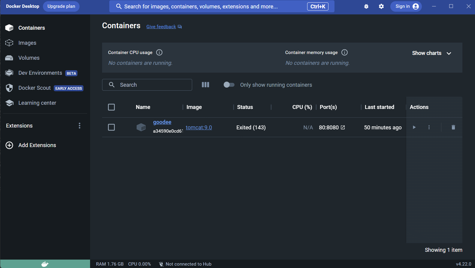Click the N/A cell in CPU column
The height and width of the screenshot is (268, 475).
point(308,128)
